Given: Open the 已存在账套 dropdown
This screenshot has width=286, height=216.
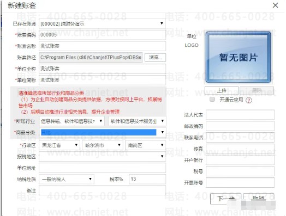Looking at the screenshot, I should coord(102,23).
